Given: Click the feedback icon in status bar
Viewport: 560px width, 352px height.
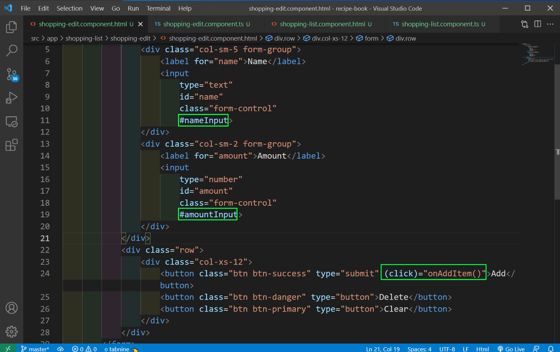Looking at the screenshot, I should (536, 349).
